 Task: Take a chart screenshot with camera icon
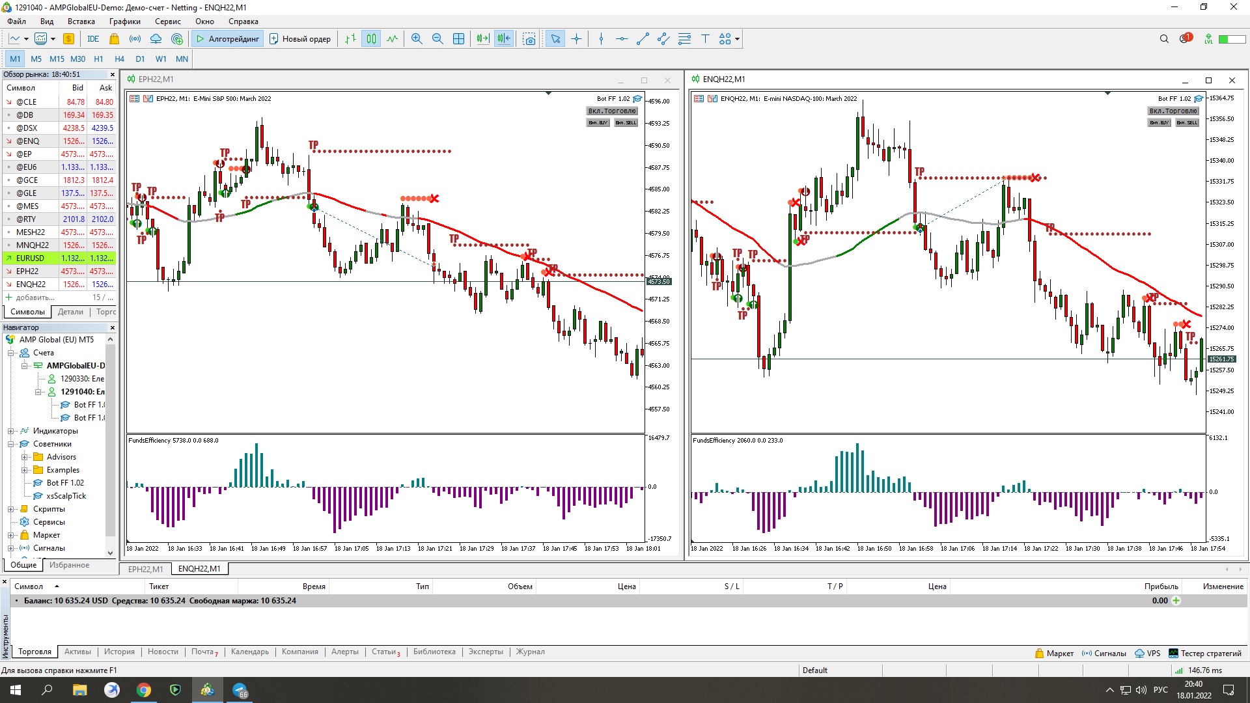[x=529, y=39]
